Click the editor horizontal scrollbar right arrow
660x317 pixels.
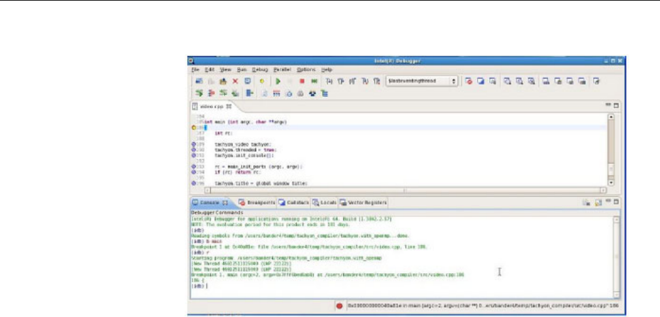603,190
